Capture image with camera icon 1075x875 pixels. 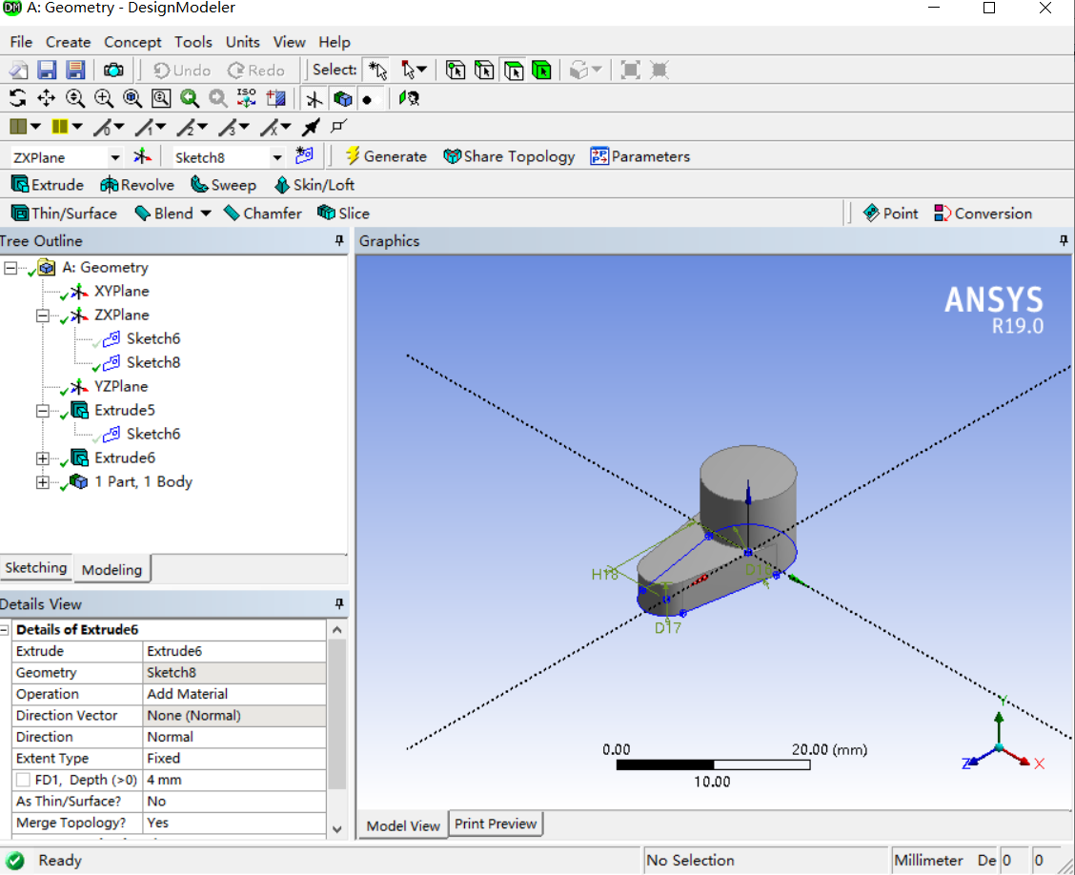[113, 70]
